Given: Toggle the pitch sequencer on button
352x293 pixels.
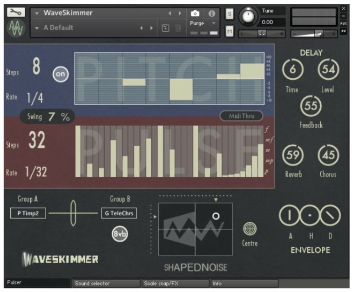Looking at the screenshot, I should point(61,74).
